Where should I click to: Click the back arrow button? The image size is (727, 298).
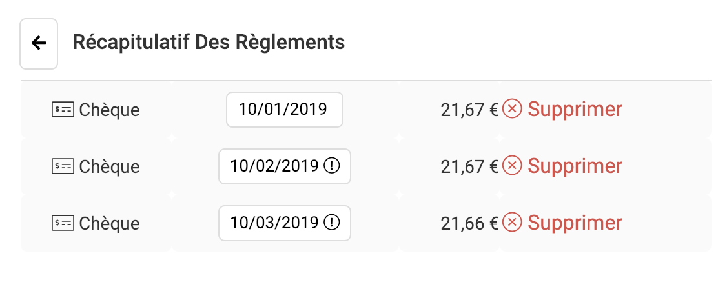point(39,44)
